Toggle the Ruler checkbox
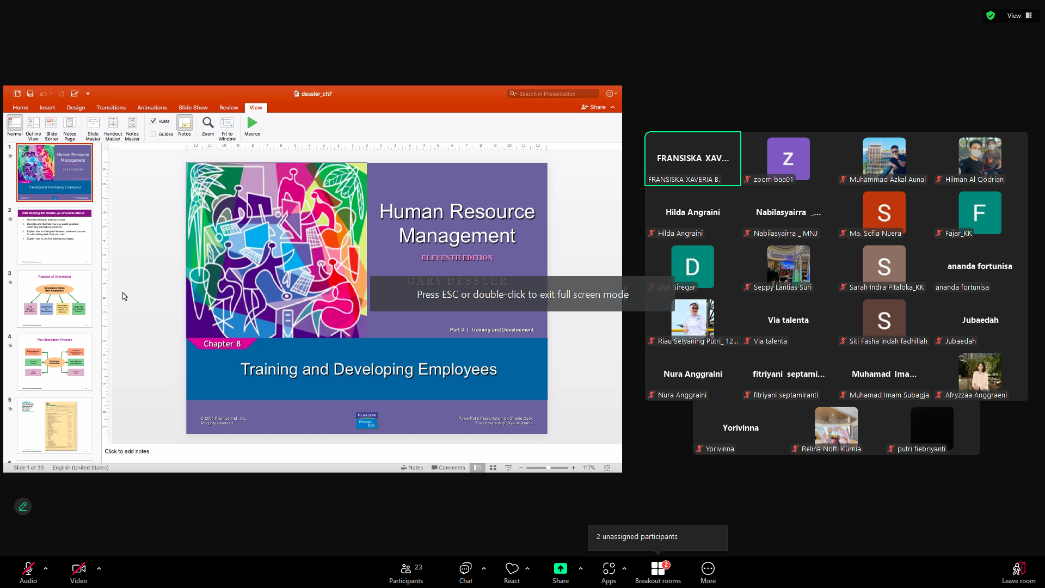Screen dimensions: 1045x588 pos(153,121)
